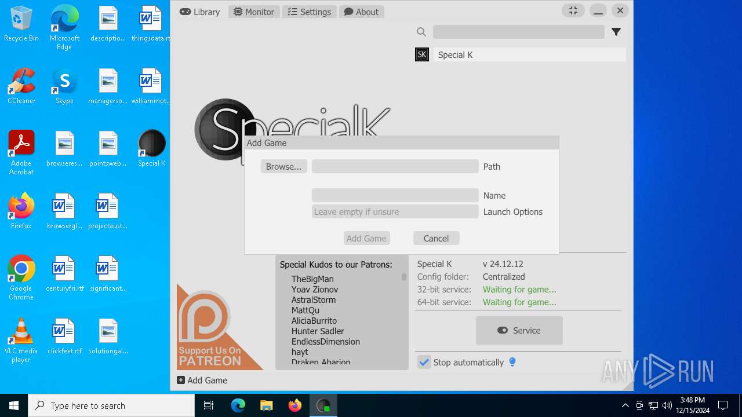Open the CCleaner desktop shortcut
This screenshot has height=417, width=742.
21,86
